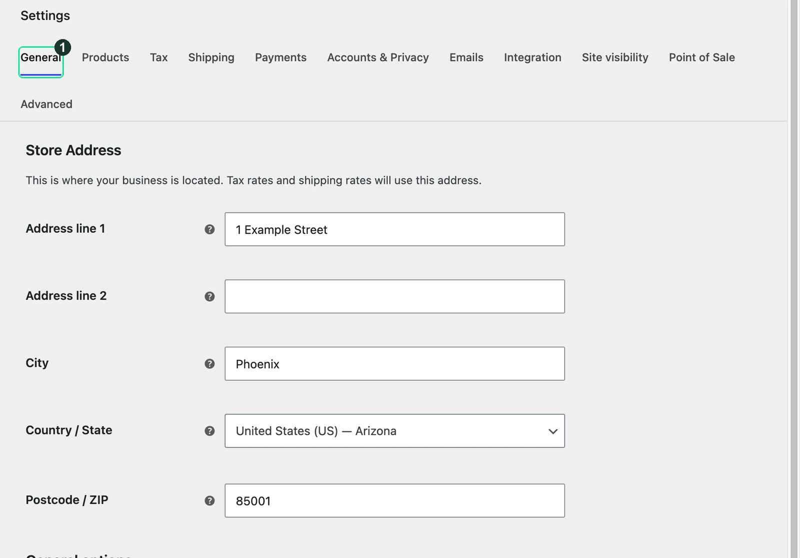Open the Integration tab
800x558 pixels.
(x=532, y=58)
